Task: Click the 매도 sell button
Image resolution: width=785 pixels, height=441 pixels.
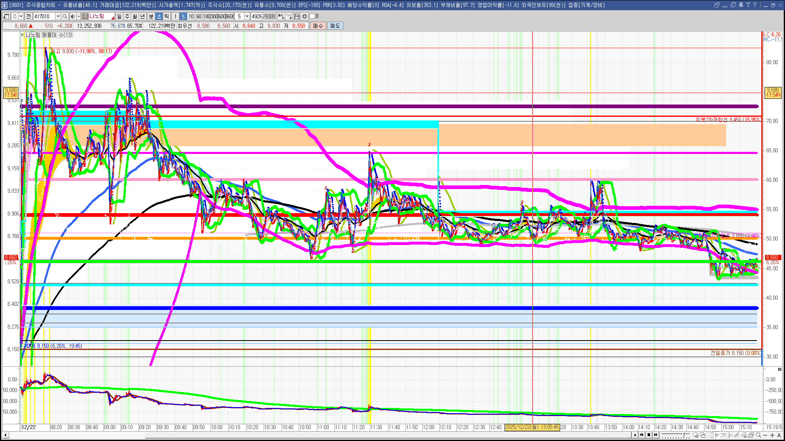Action: pos(335,26)
